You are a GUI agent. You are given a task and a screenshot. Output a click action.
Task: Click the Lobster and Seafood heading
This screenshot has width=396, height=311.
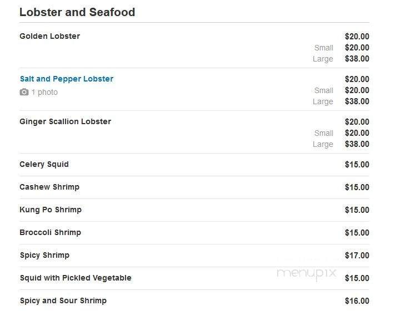pos(77,12)
